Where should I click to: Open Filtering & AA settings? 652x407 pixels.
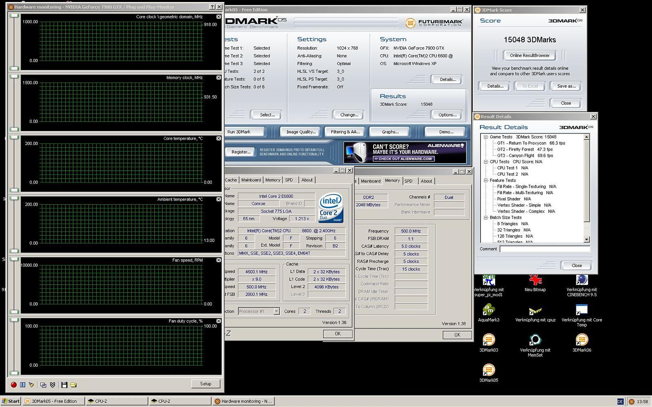(345, 132)
